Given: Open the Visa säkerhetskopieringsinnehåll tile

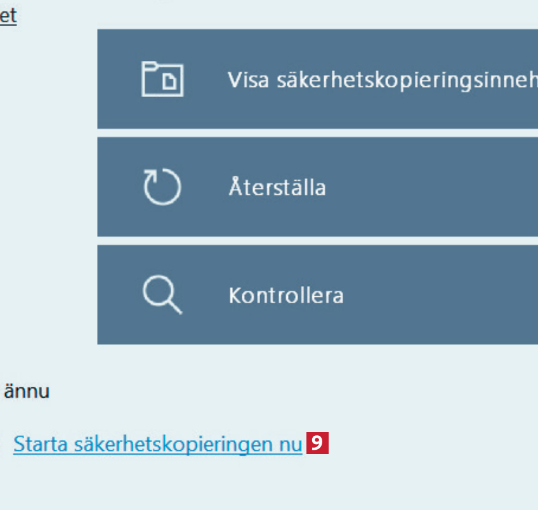Looking at the screenshot, I should click(317, 79).
